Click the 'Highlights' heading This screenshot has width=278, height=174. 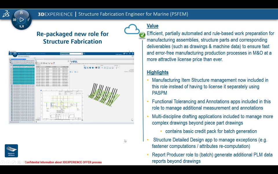(158, 72)
